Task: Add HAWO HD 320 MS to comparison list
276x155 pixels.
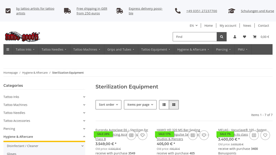Action: pos(193,135)
